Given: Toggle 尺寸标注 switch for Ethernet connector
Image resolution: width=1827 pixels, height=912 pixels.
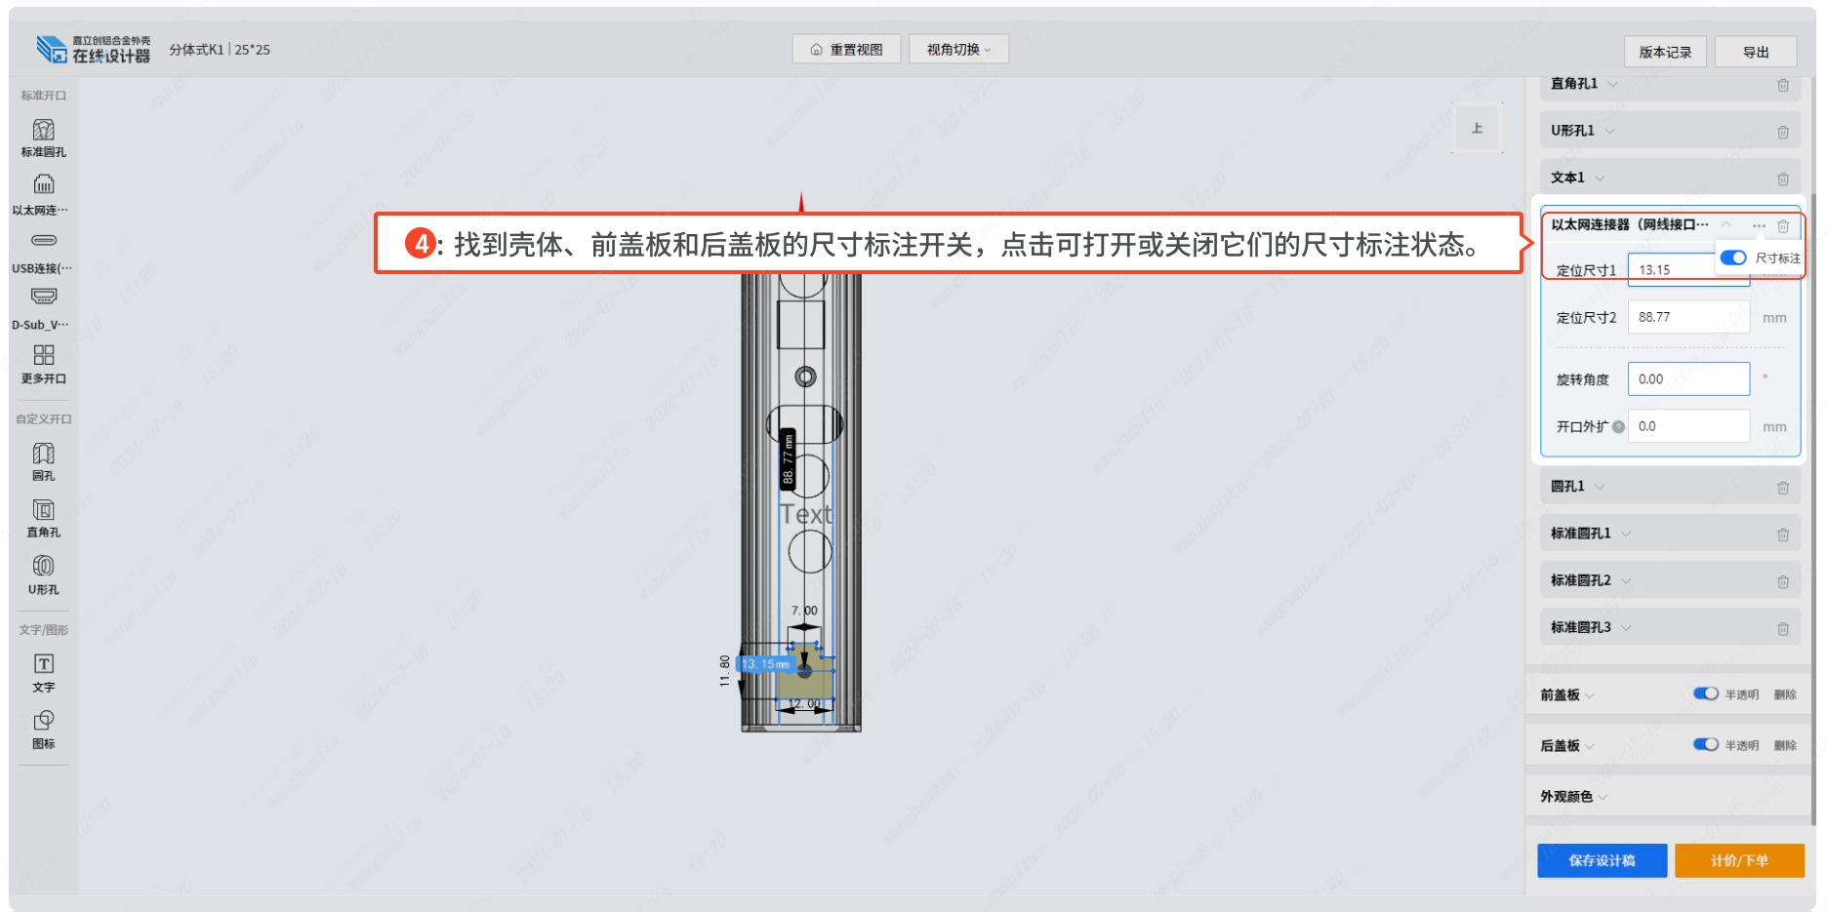Looking at the screenshot, I should [1733, 258].
